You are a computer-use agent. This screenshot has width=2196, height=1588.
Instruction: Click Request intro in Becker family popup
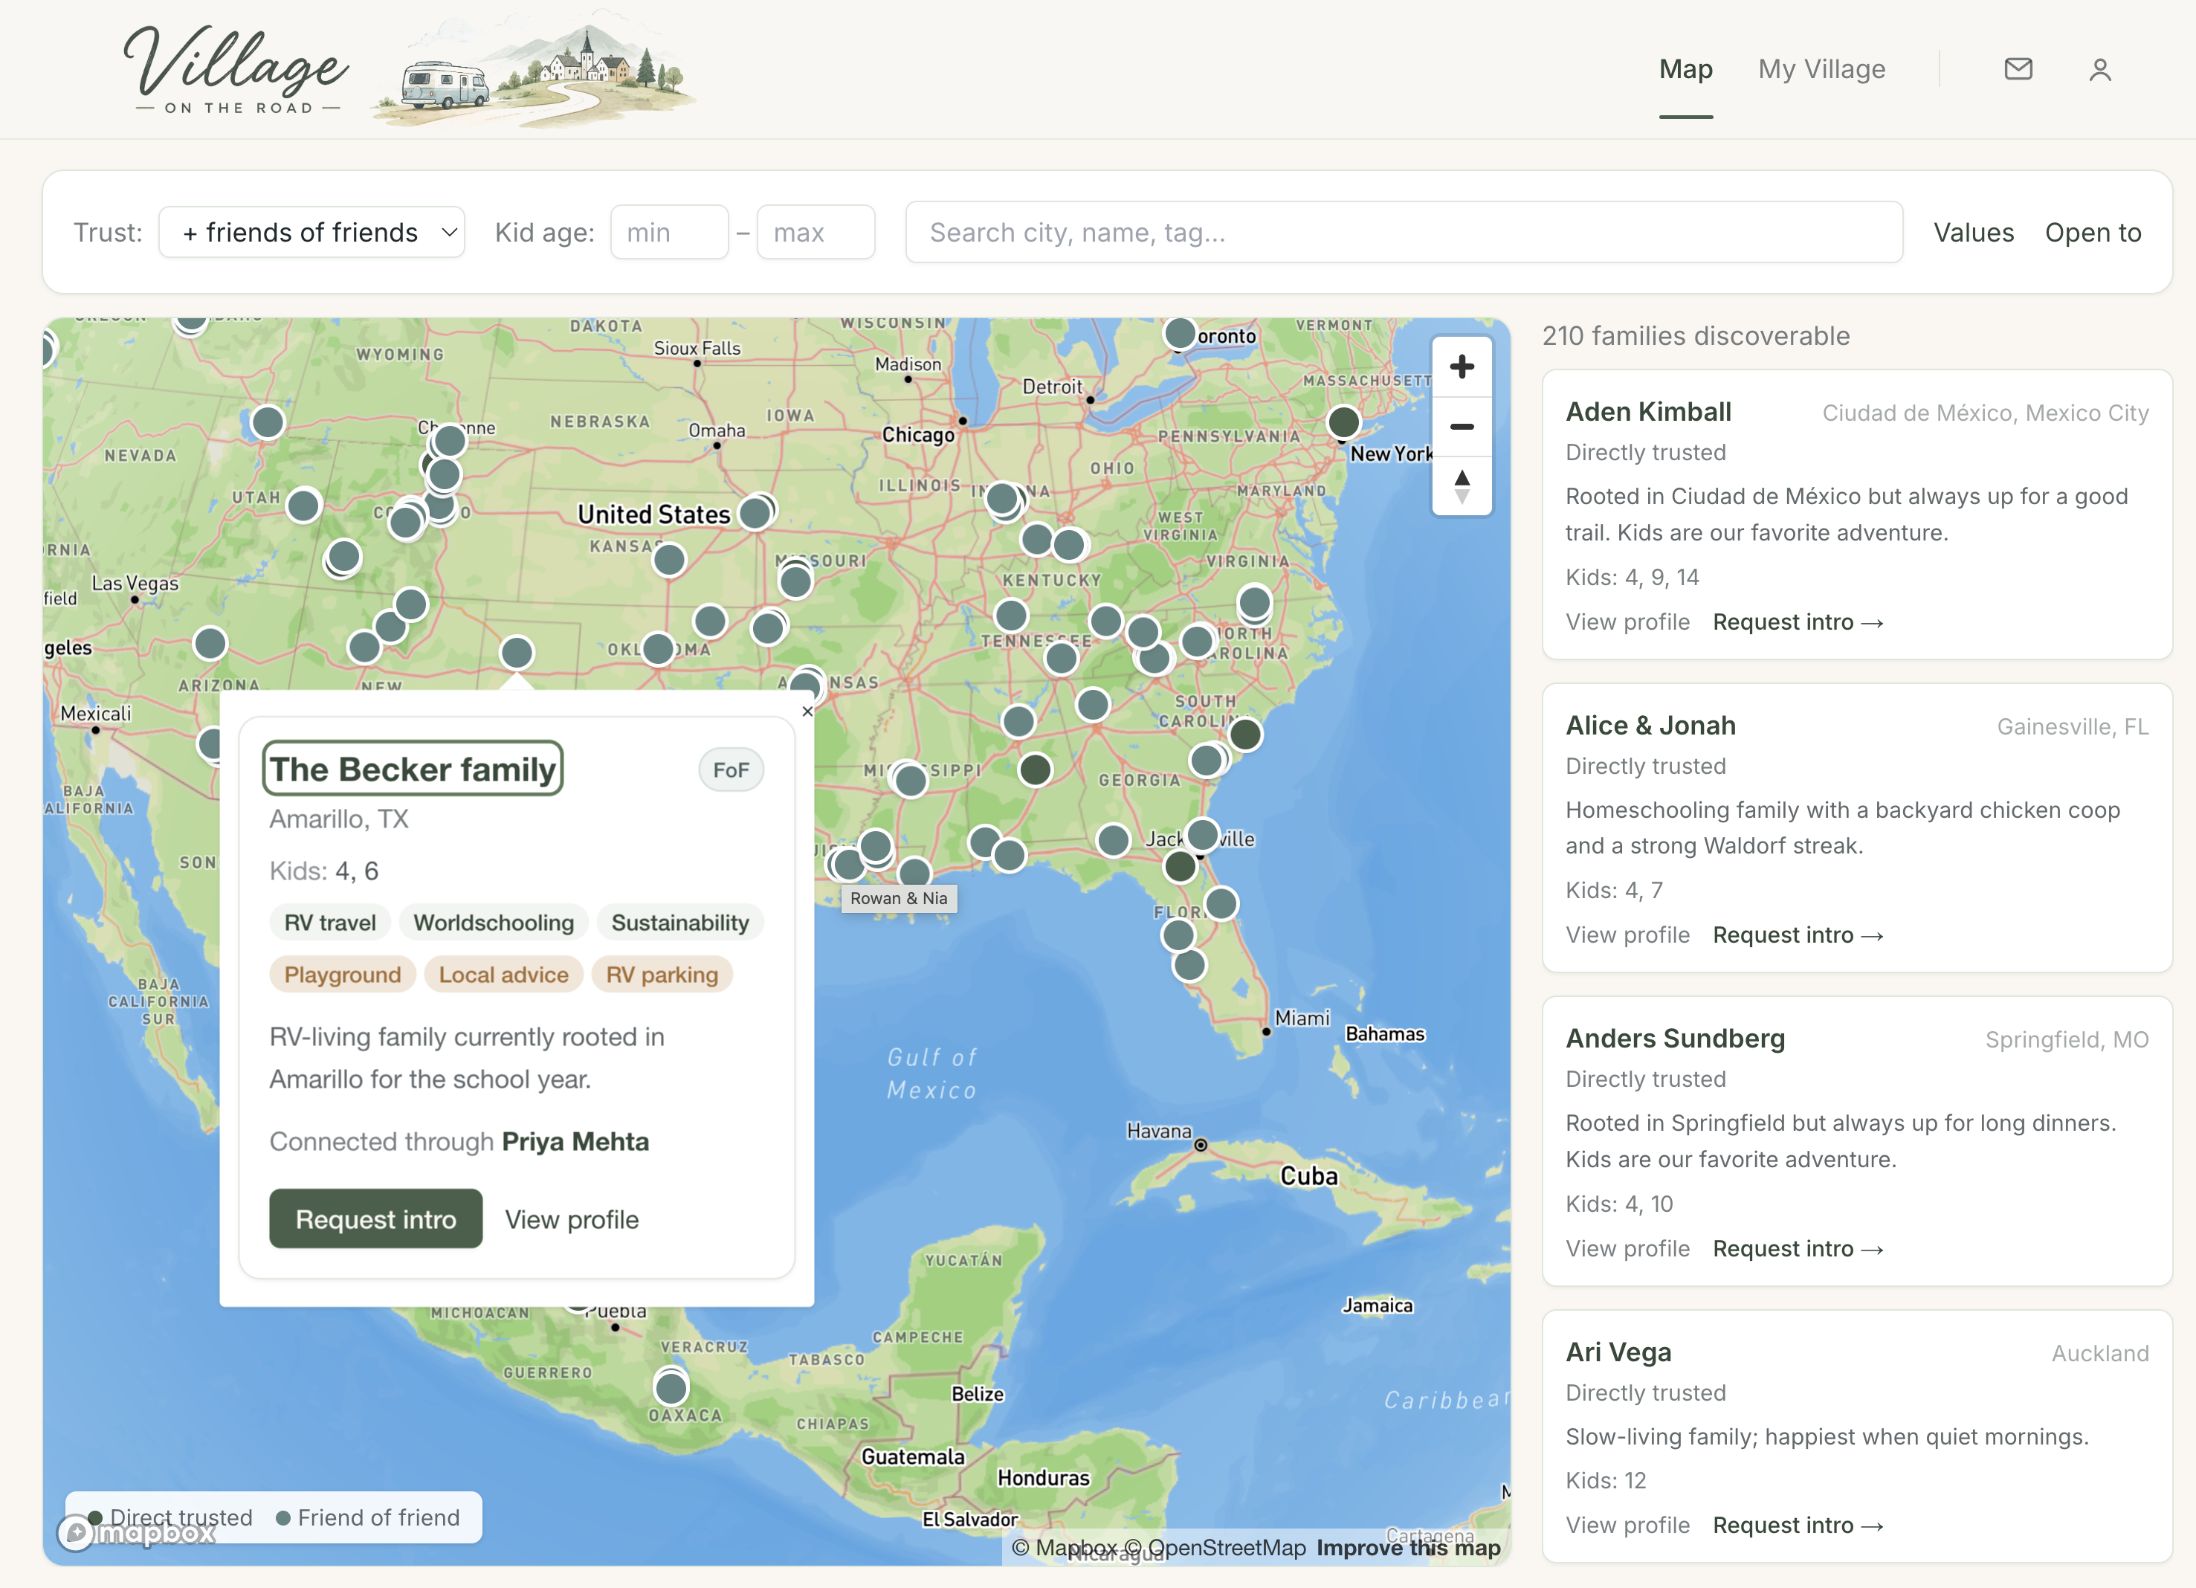tap(375, 1219)
